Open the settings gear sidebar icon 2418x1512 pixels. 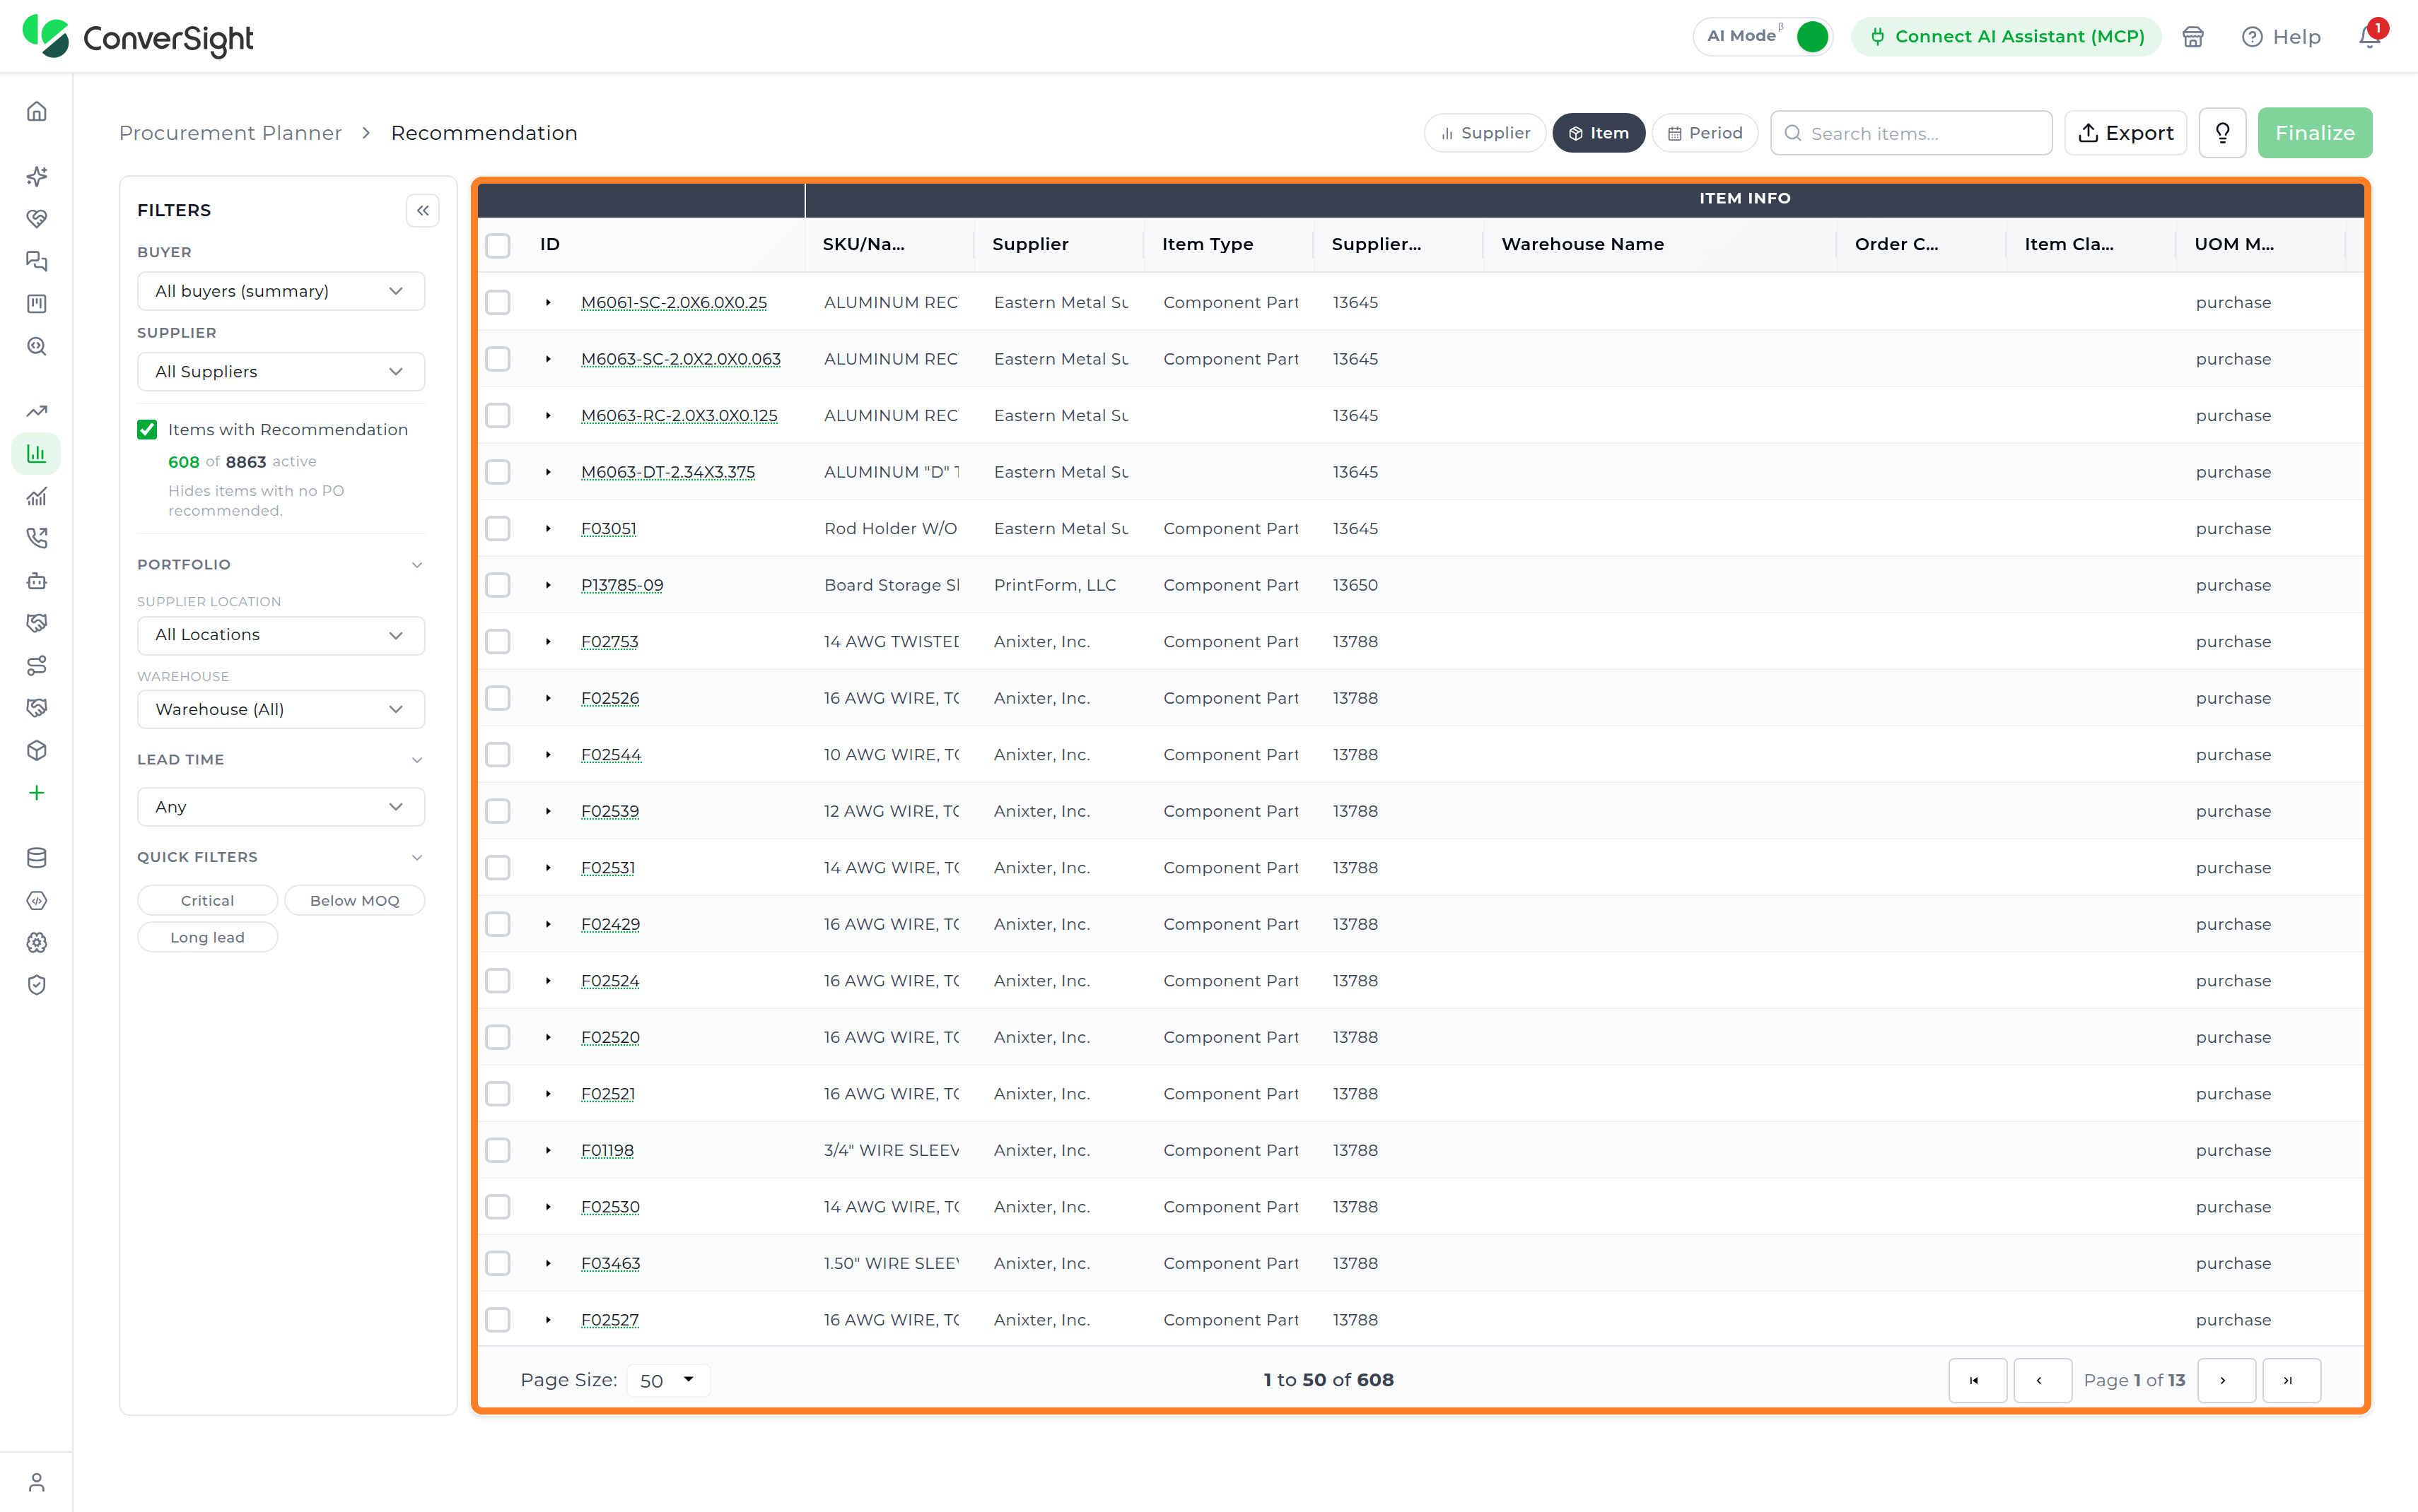point(37,942)
